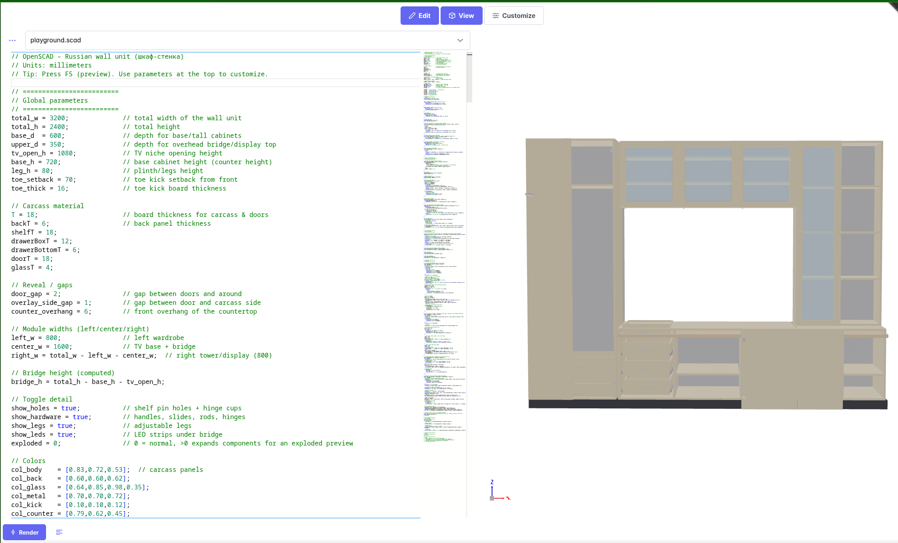This screenshot has height=543, width=898.
Task: Click the lightning bolt Render icon
Action: point(13,532)
